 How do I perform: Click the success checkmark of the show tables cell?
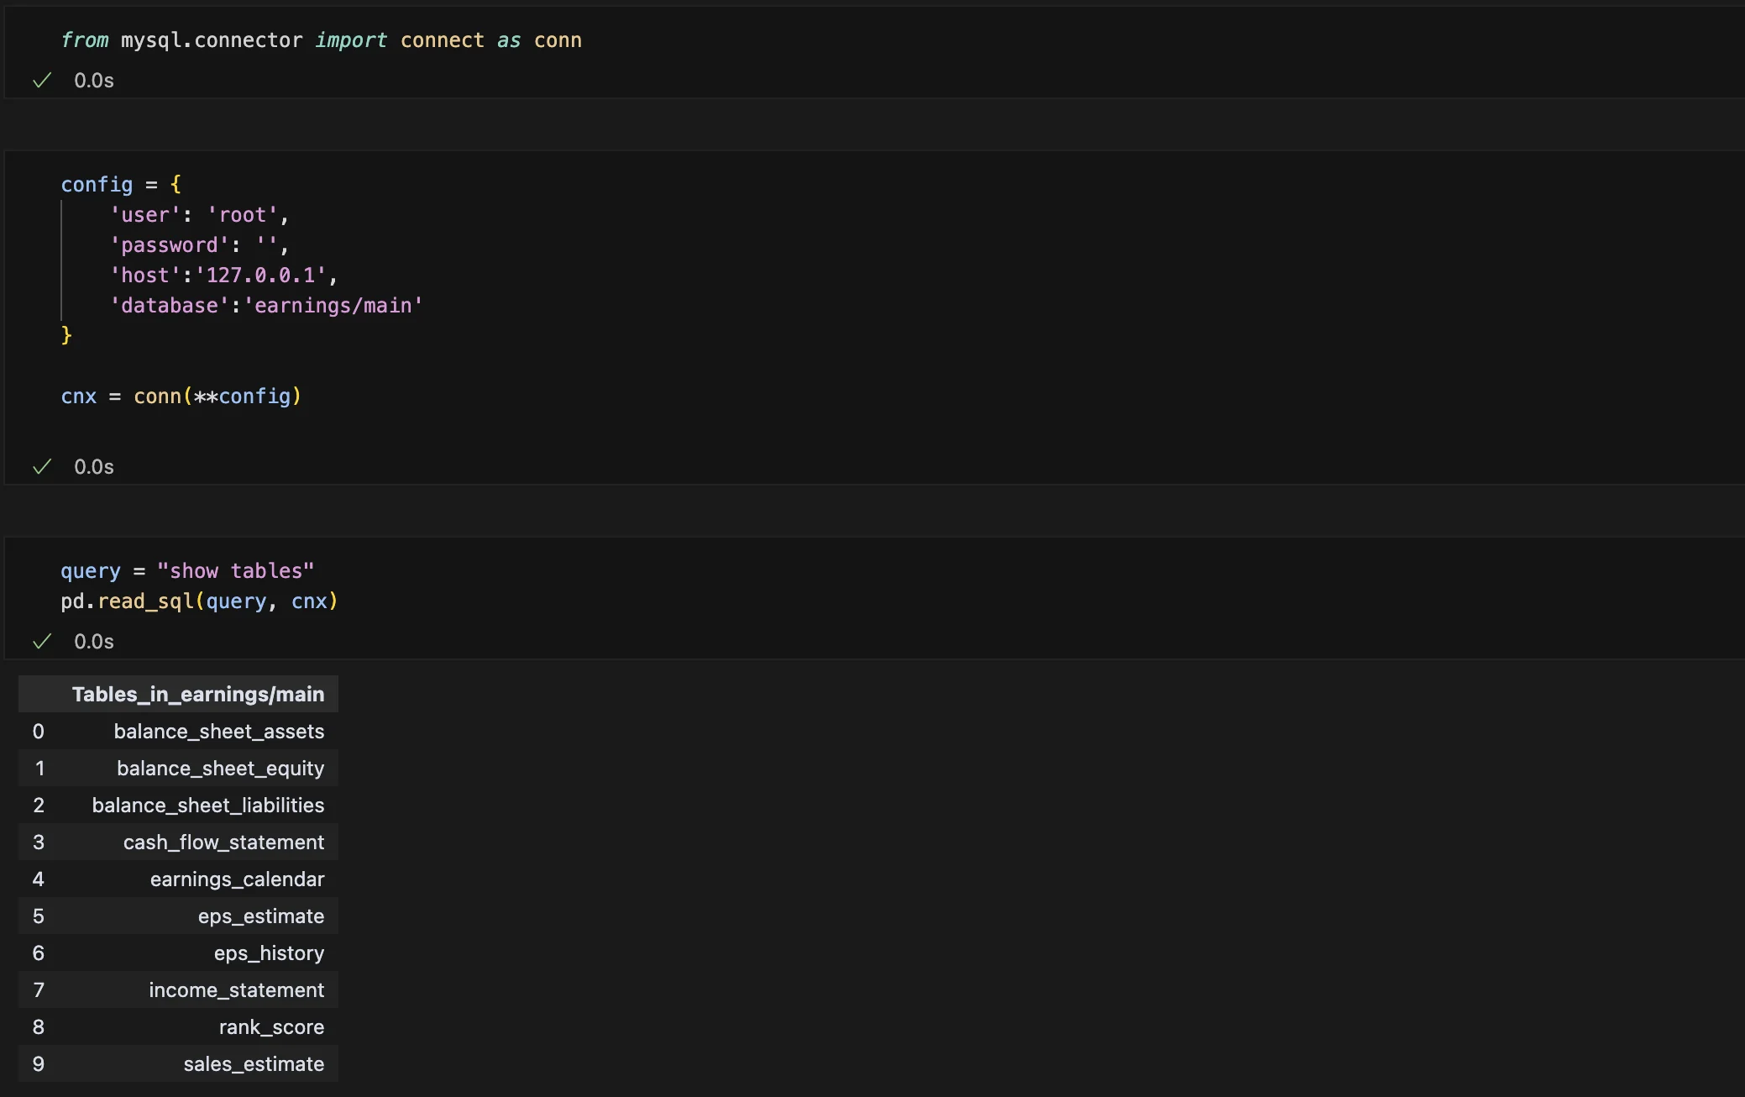pos(42,642)
